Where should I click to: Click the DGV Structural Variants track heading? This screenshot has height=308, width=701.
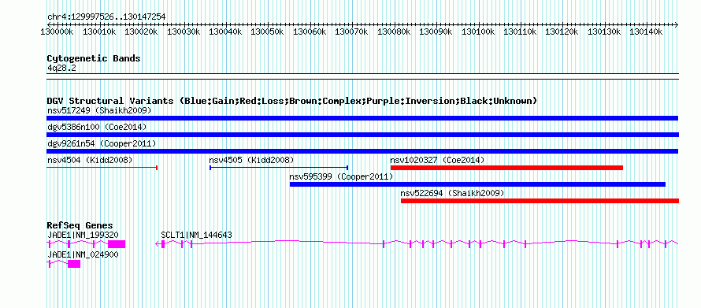tap(292, 101)
